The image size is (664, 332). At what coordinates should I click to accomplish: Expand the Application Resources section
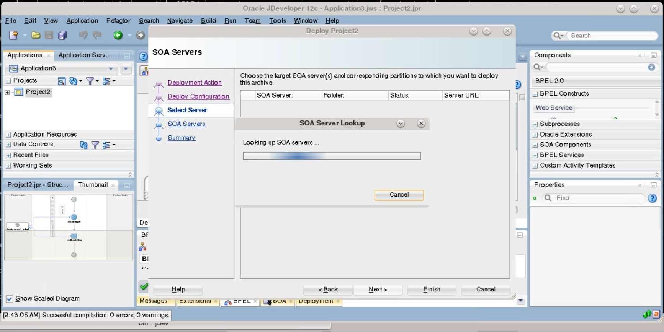click(x=8, y=135)
